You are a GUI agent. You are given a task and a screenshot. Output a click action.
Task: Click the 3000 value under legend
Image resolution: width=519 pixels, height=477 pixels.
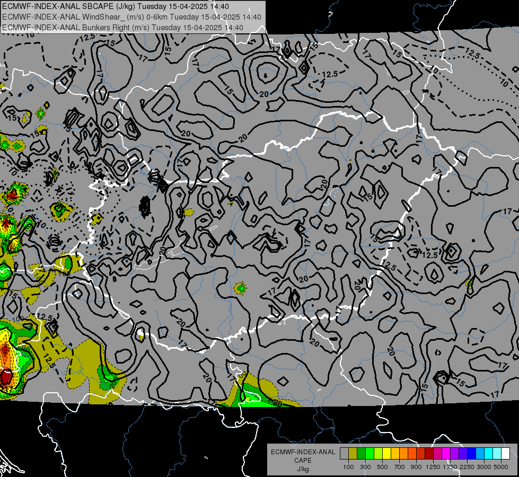484,467
